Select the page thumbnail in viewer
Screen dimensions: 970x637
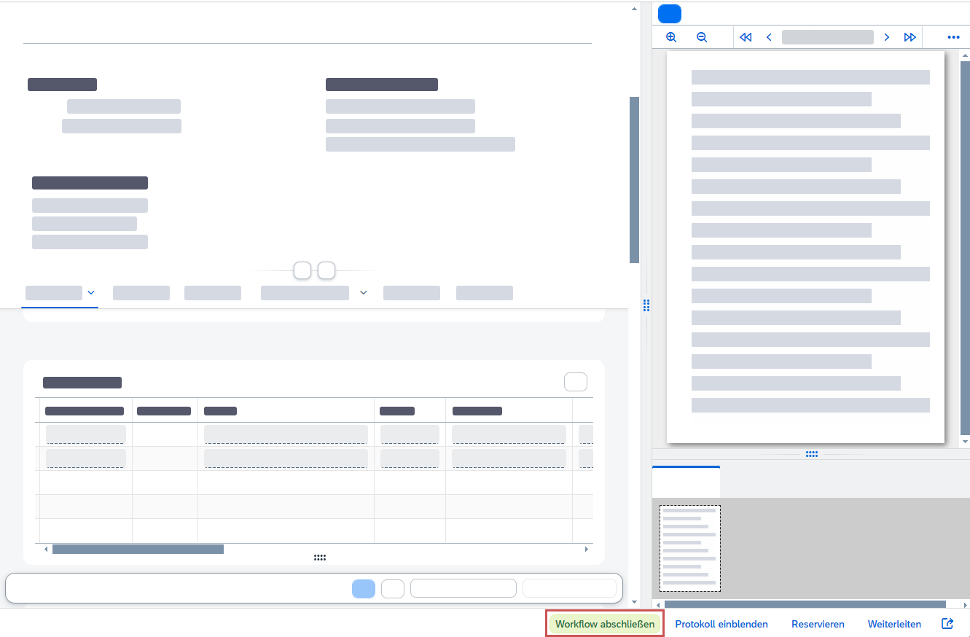(689, 548)
